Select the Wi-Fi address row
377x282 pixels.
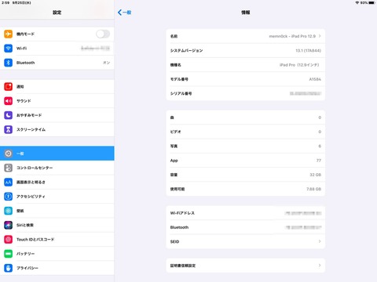tap(246, 213)
